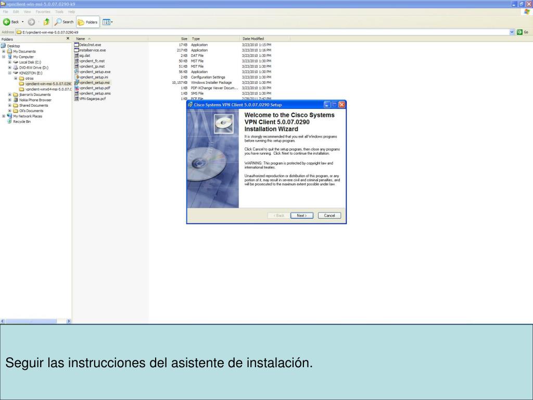Select the vpnclient_setup.ini file icon
533x400 pixels.
77,77
